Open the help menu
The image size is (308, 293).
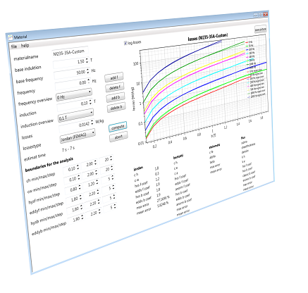point(25,45)
